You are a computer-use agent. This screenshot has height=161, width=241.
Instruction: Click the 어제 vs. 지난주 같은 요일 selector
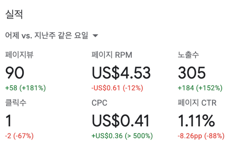[47, 36]
